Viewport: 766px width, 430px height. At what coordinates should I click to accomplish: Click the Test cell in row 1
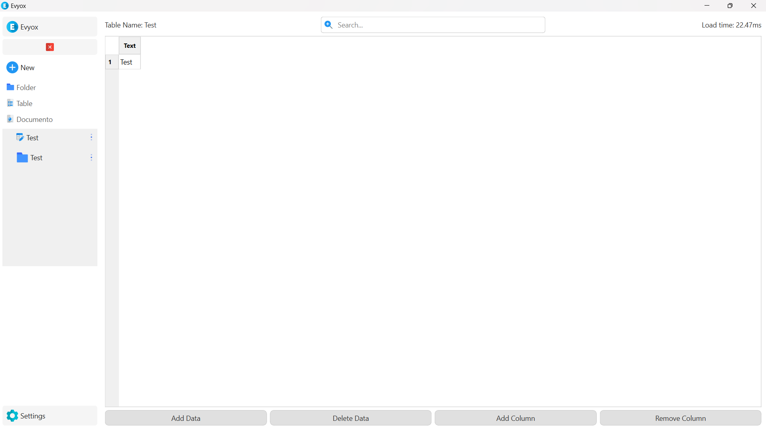[x=130, y=62]
